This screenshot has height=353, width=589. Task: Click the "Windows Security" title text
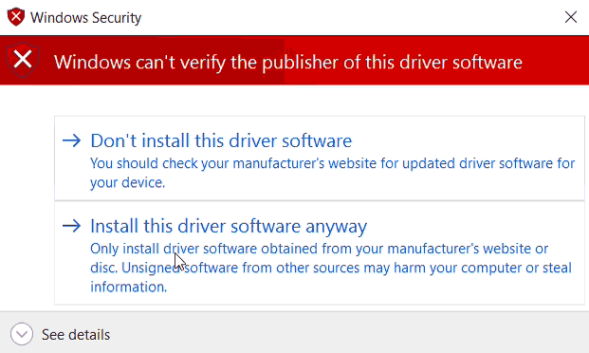pos(85,18)
